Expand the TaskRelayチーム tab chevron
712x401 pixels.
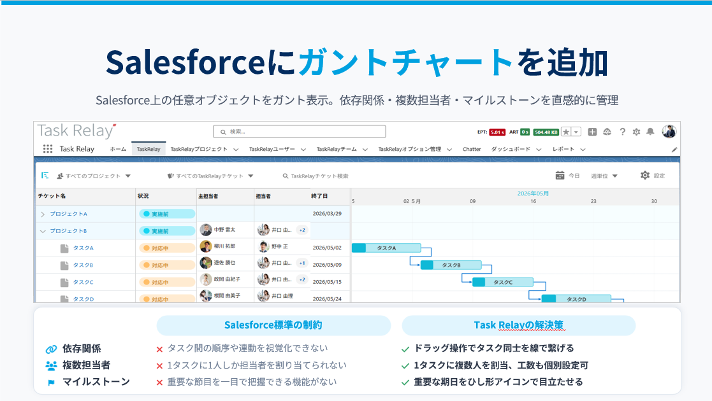365,149
